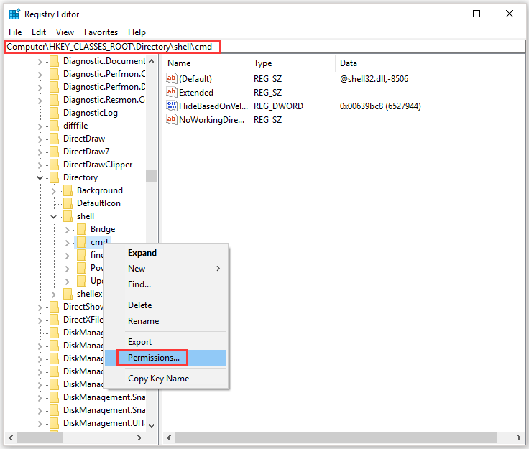The height and width of the screenshot is (449, 529).
Task: Open the Edit menu
Action: click(39, 32)
